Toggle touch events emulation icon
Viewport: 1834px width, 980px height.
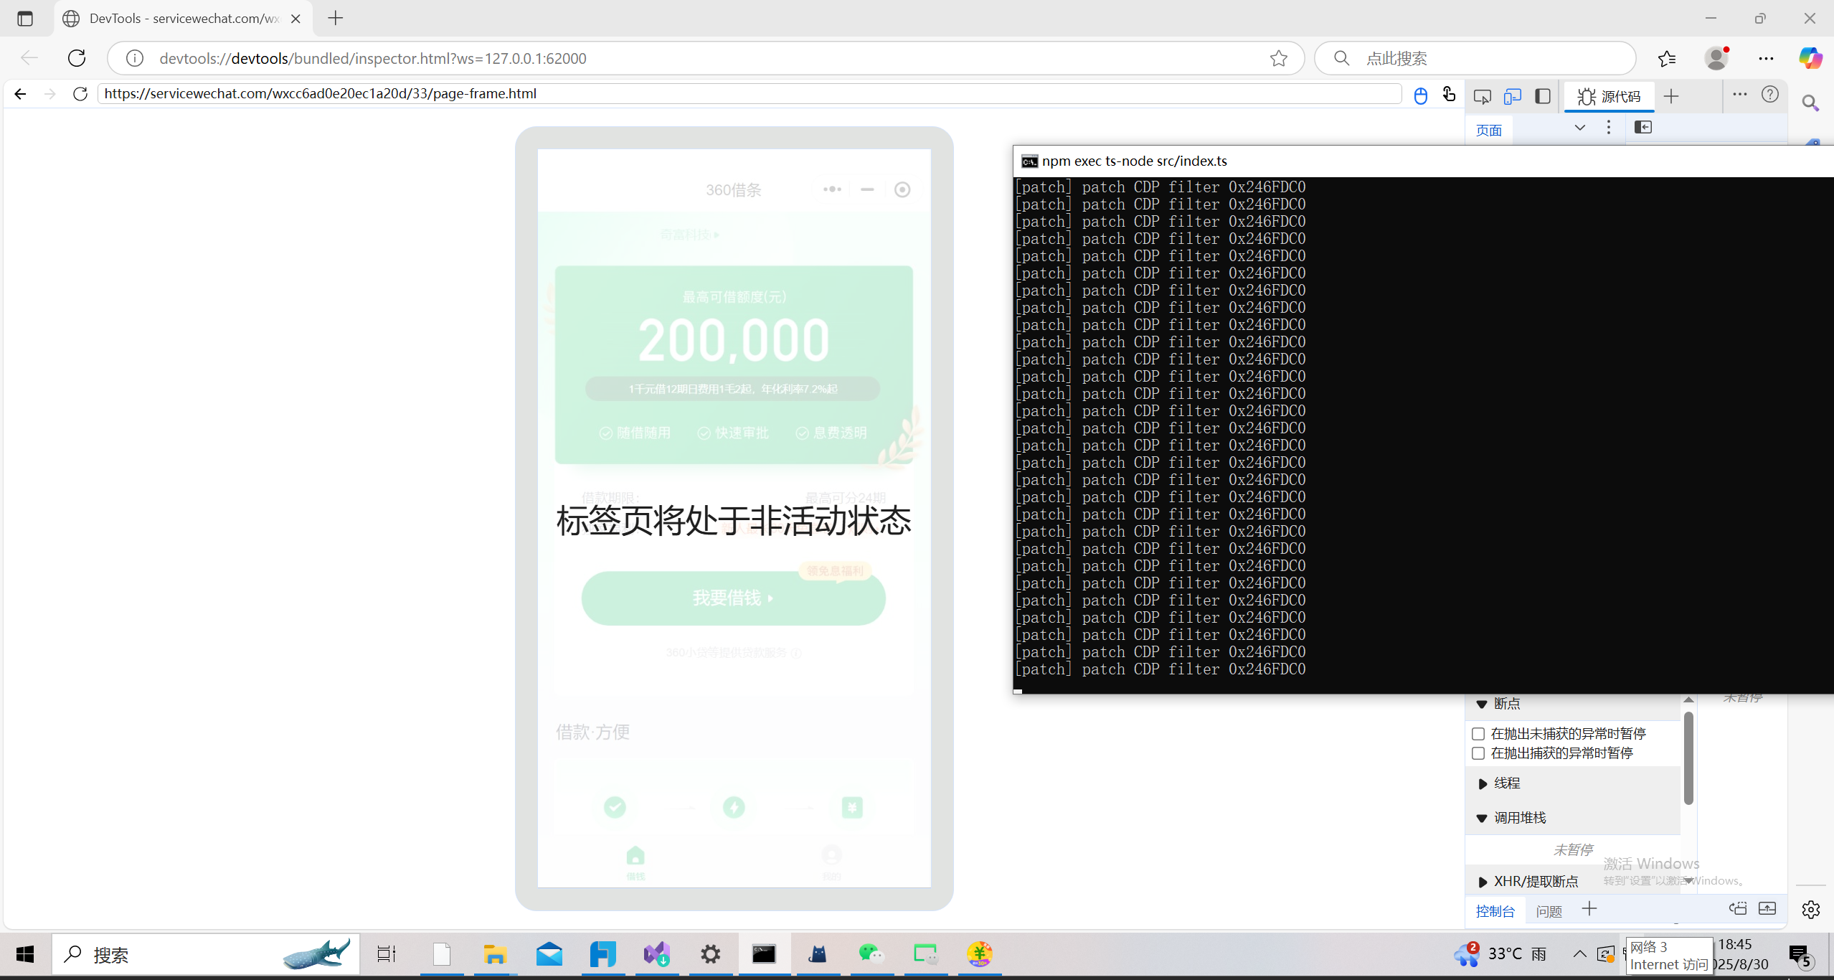1449,95
